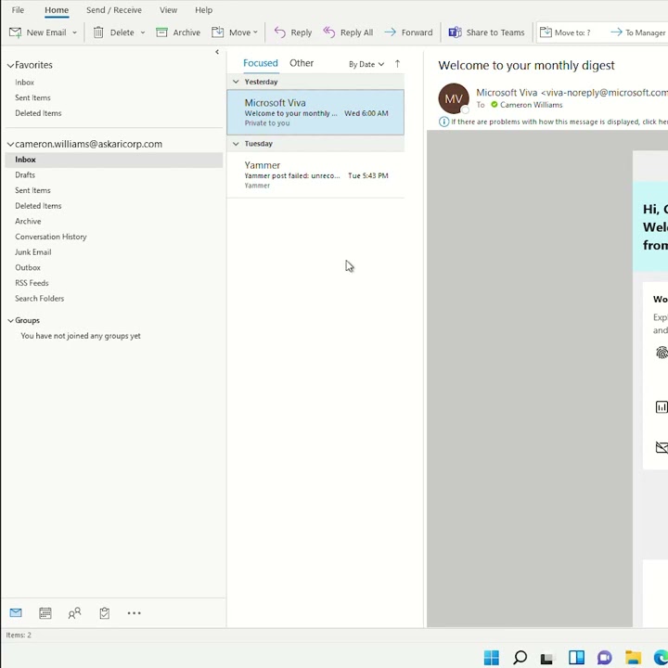The height and width of the screenshot is (668, 668).
Task: Open the People contacts icon
Action: pos(74,613)
